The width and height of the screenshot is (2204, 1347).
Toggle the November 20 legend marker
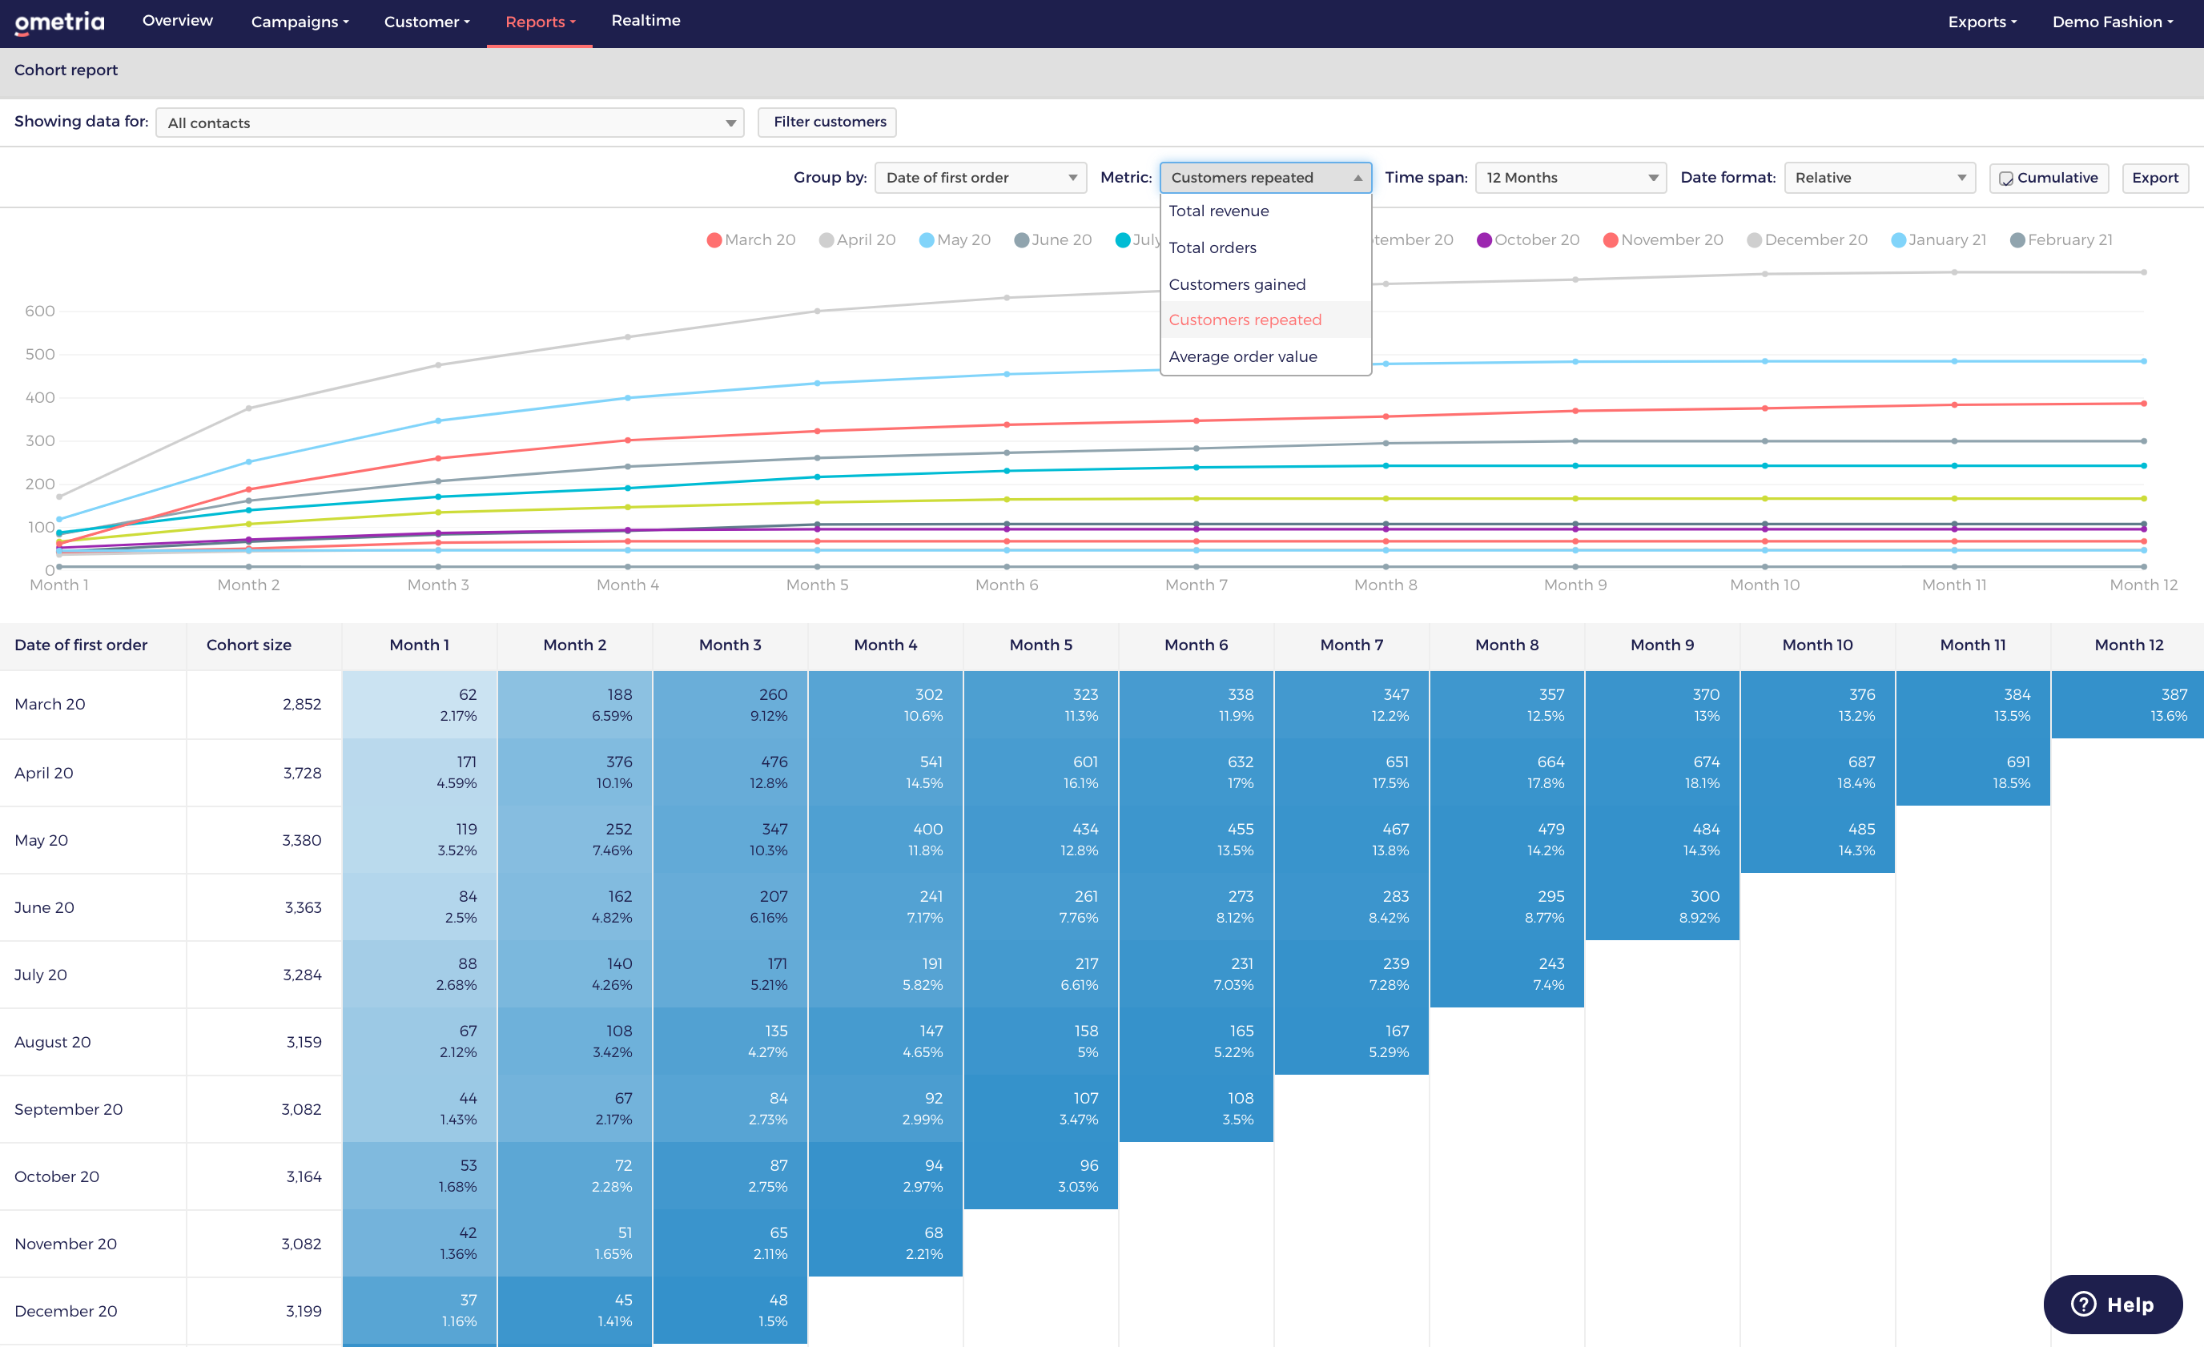[x=1610, y=239]
